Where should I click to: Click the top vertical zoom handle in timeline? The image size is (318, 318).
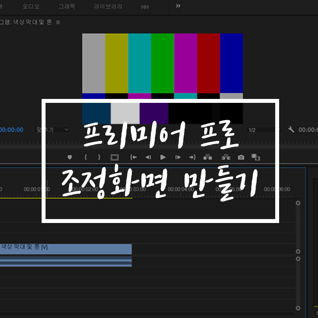pos(298,203)
